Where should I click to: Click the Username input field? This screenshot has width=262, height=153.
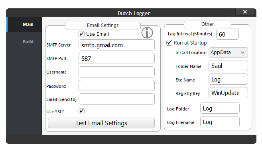pos(116,72)
